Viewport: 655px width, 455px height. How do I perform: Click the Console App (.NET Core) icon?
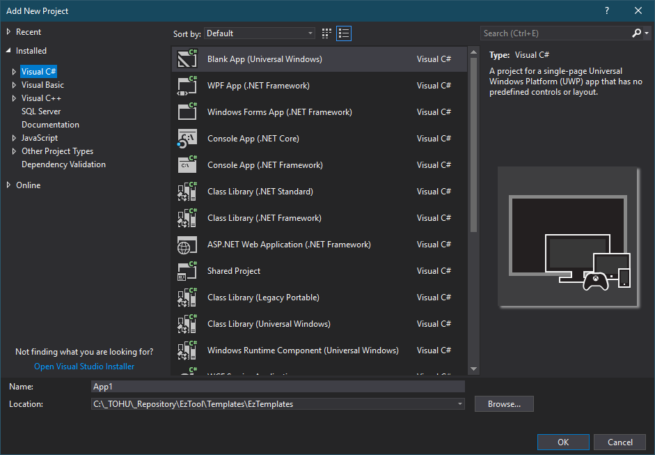(x=187, y=139)
